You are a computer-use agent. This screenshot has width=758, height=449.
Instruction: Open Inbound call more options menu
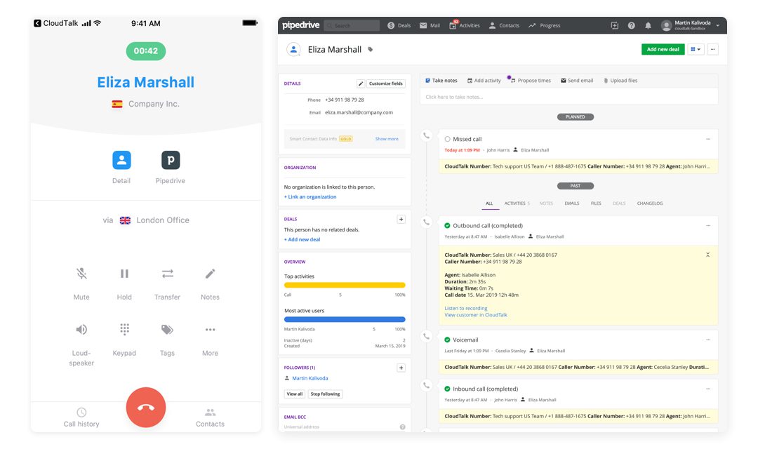point(708,389)
